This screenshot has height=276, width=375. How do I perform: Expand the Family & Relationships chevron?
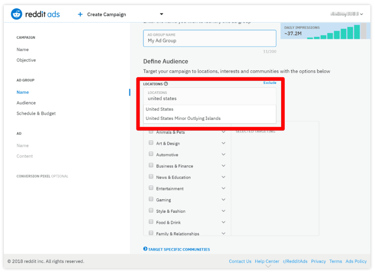(223, 233)
